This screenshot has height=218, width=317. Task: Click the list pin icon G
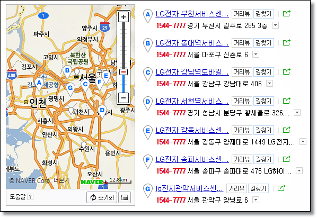148,190
